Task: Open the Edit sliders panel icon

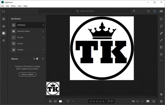Action: (161, 19)
